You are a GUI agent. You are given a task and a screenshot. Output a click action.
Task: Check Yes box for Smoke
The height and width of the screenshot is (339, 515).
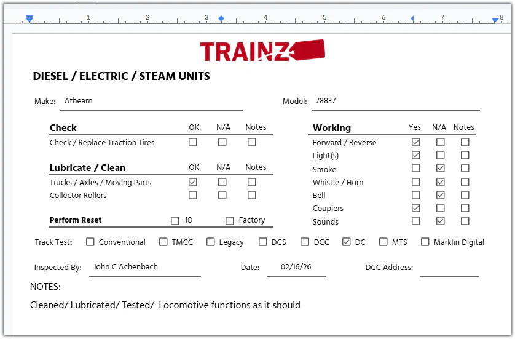coord(416,168)
